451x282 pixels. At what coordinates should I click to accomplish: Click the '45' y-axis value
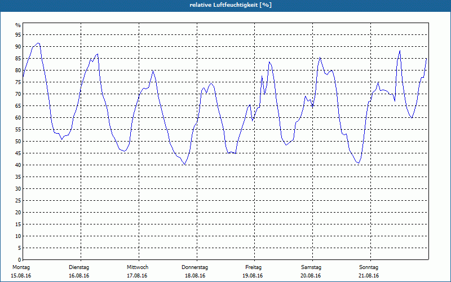point(18,153)
